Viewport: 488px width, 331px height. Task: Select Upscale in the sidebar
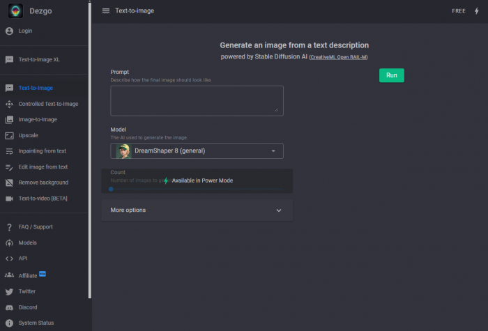(29, 135)
